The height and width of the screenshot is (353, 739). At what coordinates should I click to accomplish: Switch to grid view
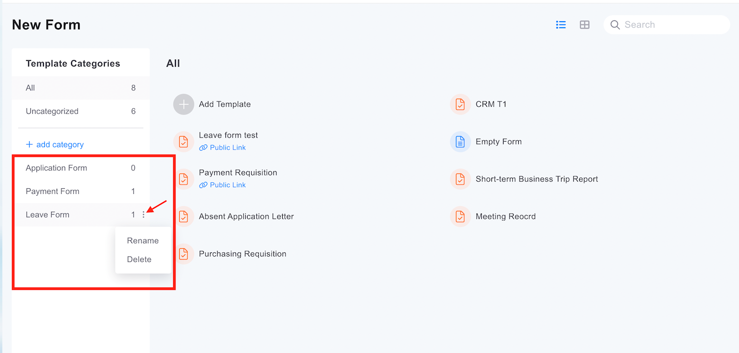pos(585,25)
